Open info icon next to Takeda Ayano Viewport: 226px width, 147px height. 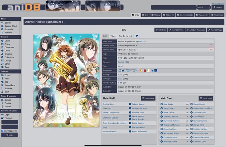coord(130,104)
